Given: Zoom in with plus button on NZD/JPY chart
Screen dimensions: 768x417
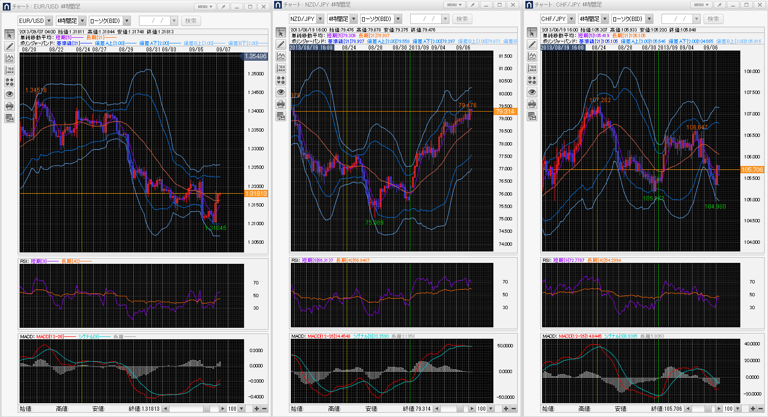Looking at the screenshot, I should pos(505,409).
